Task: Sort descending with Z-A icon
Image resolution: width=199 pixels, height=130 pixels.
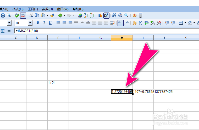Action: (x=92, y=15)
